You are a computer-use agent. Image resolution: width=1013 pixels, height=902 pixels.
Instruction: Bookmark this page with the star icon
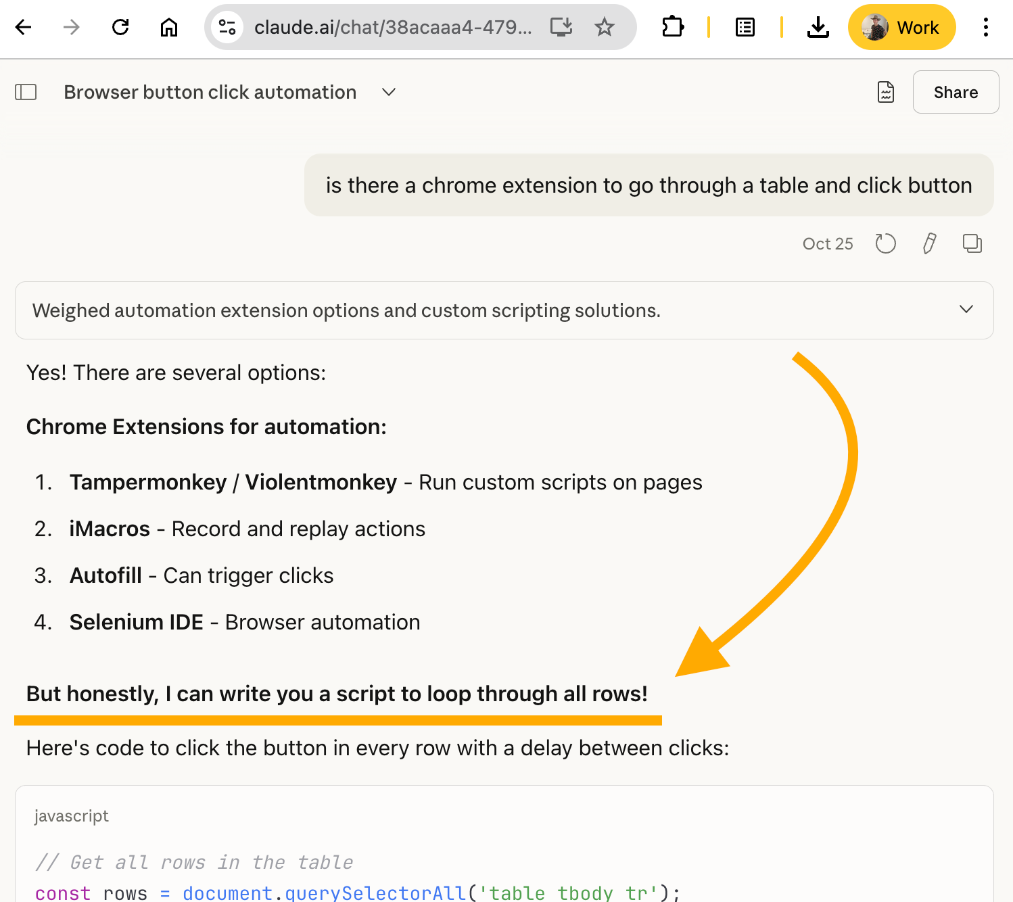tap(604, 27)
